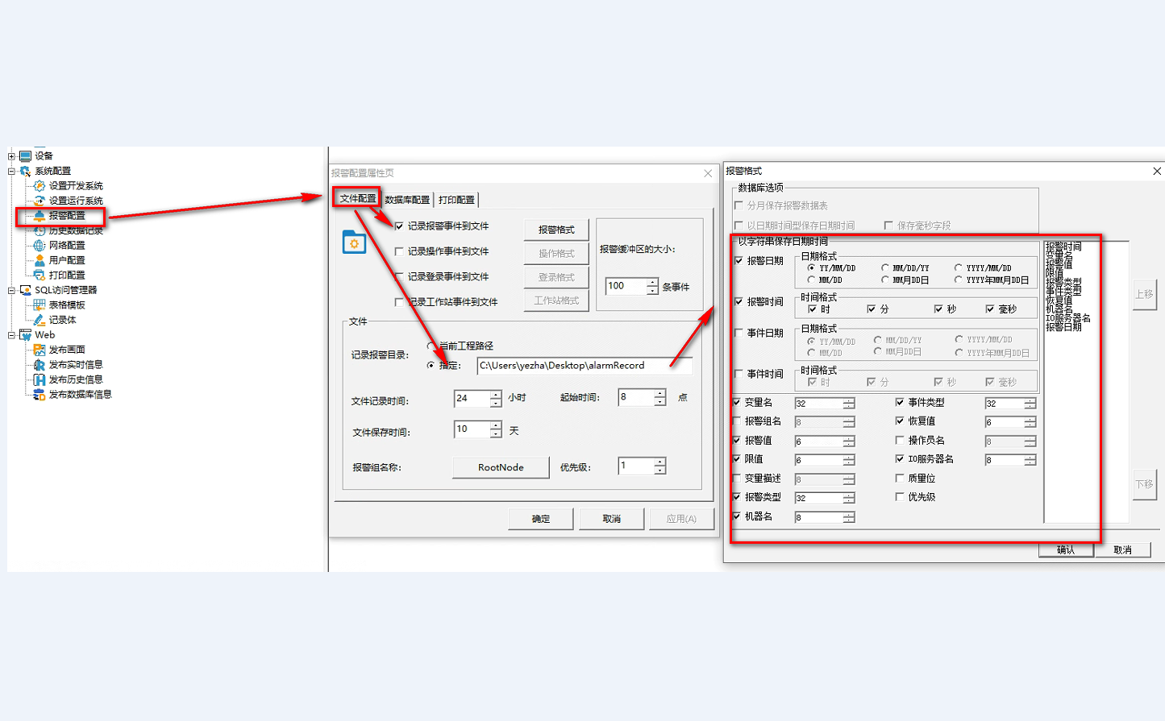This screenshot has width=1165, height=721.
Task: Click the 表格模板 table icon
Action: tap(40, 305)
